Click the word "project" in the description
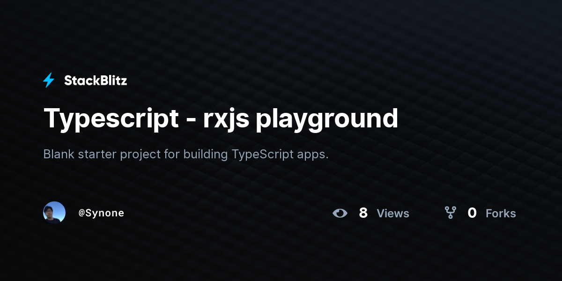The width and height of the screenshot is (562, 281). tap(138, 155)
